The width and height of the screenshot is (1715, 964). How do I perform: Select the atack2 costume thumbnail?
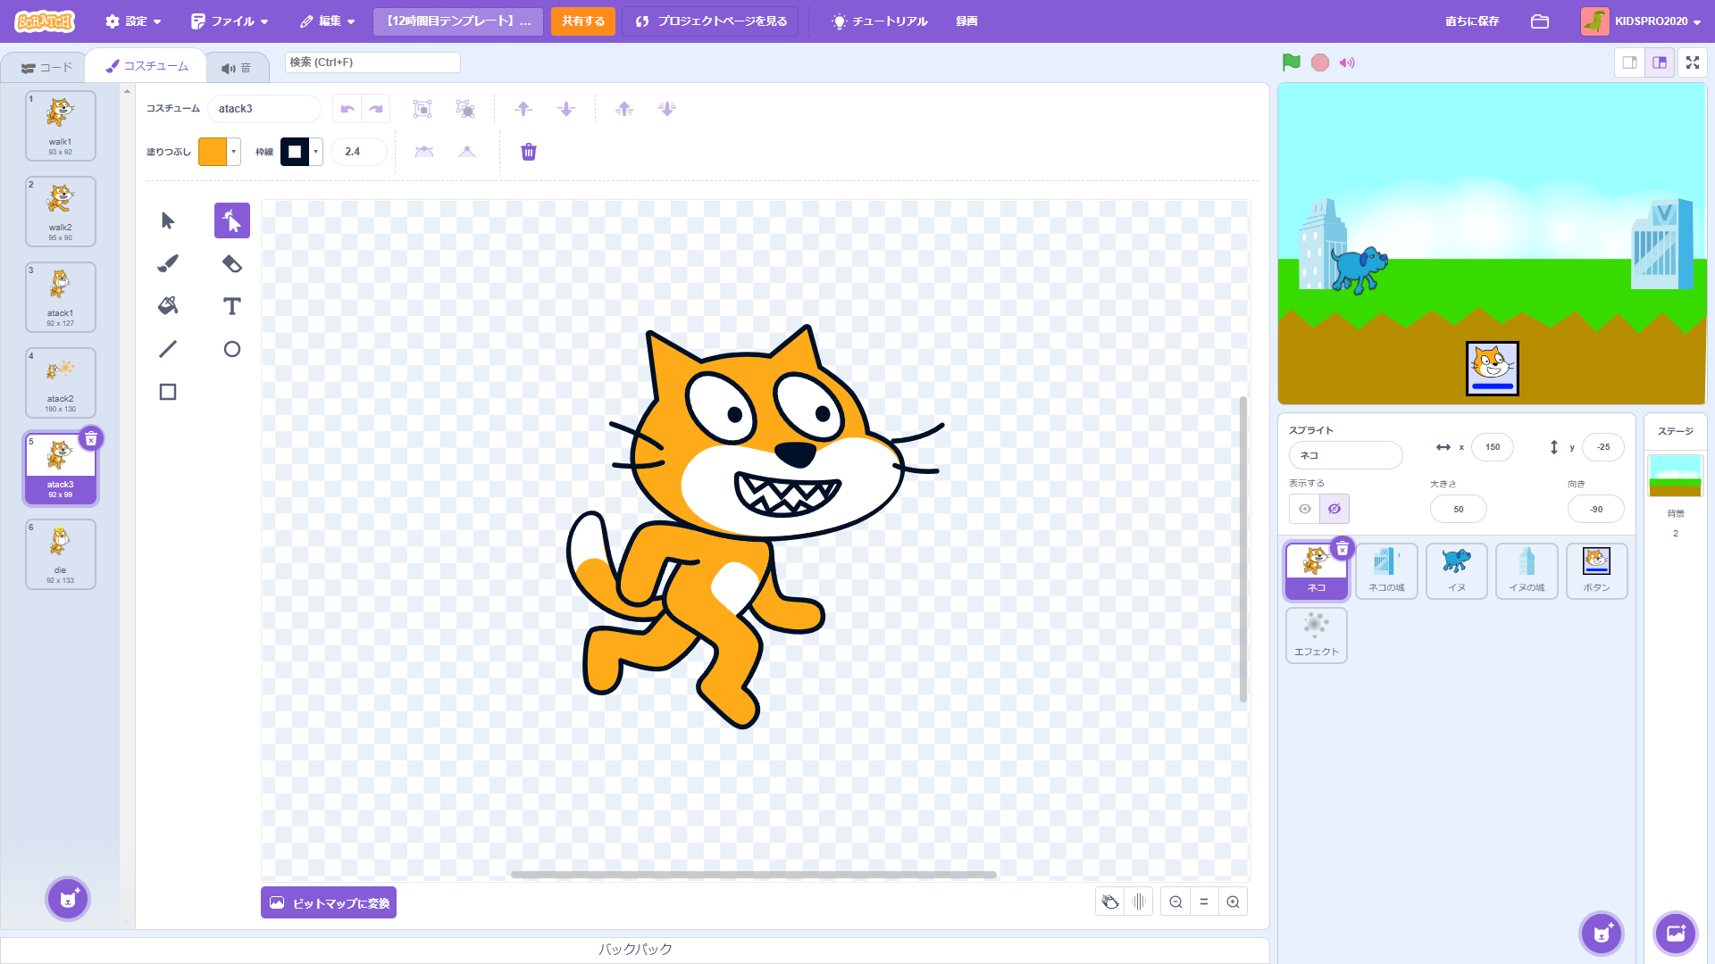(61, 383)
